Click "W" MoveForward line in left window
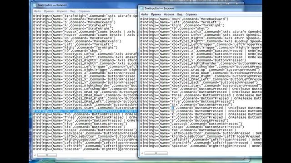 pyautogui.click(x=73, y=19)
